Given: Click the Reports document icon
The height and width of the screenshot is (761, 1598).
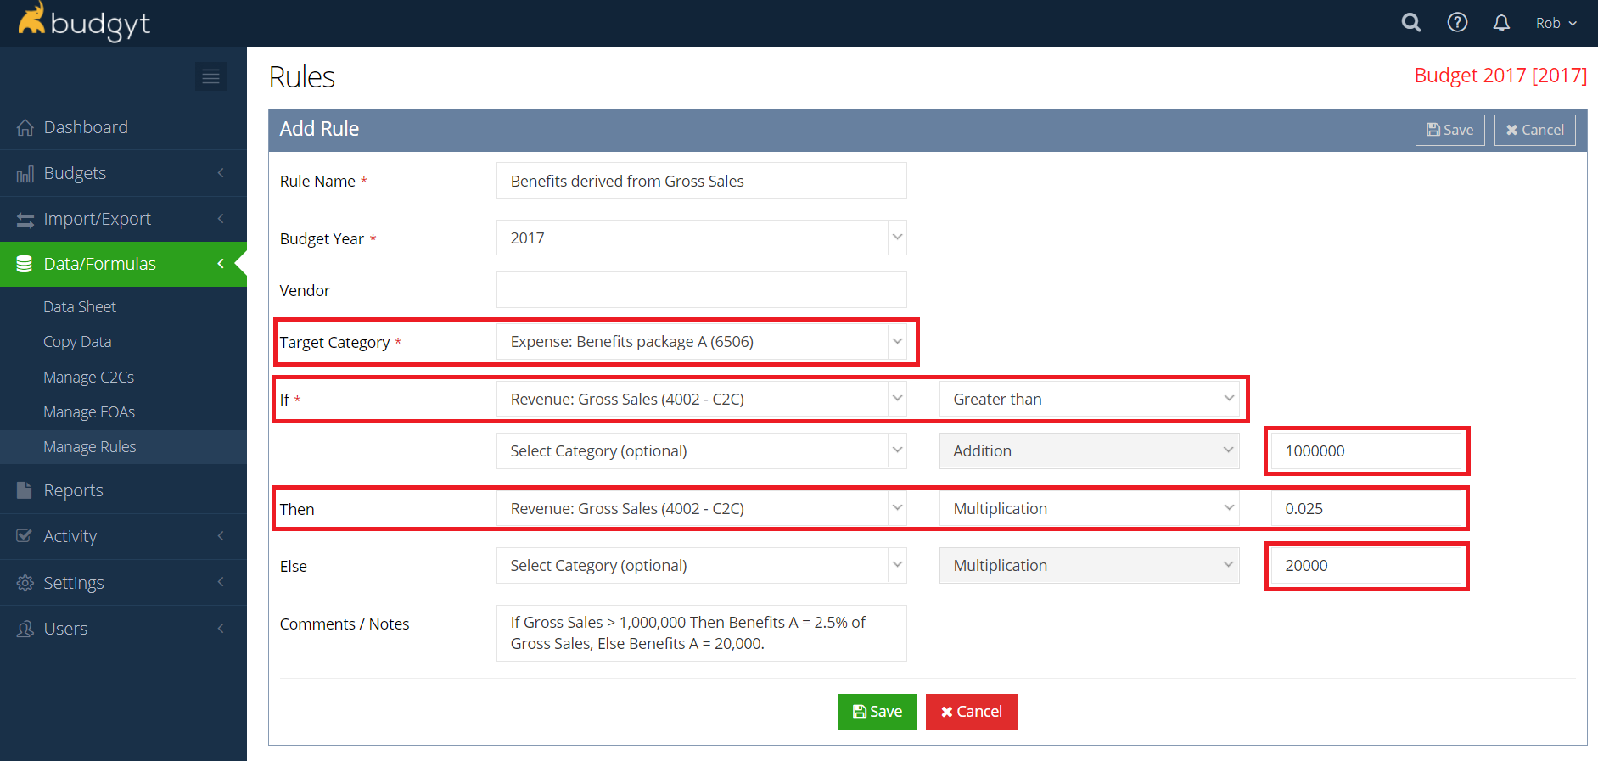Looking at the screenshot, I should (25, 490).
